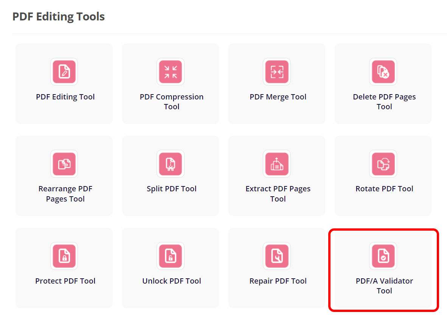Viewport: 447px width, 318px height.
Task: Click the "Delete PDF Pages Tool" text
Action: tap(384, 102)
